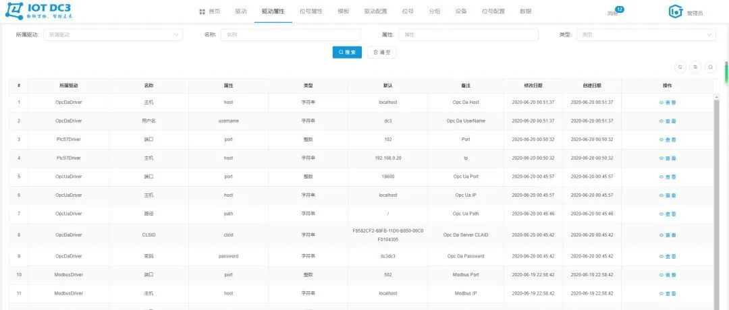The width and height of the screenshot is (729, 310).
Task: Click the administrator avatar icon
Action: (x=676, y=11)
